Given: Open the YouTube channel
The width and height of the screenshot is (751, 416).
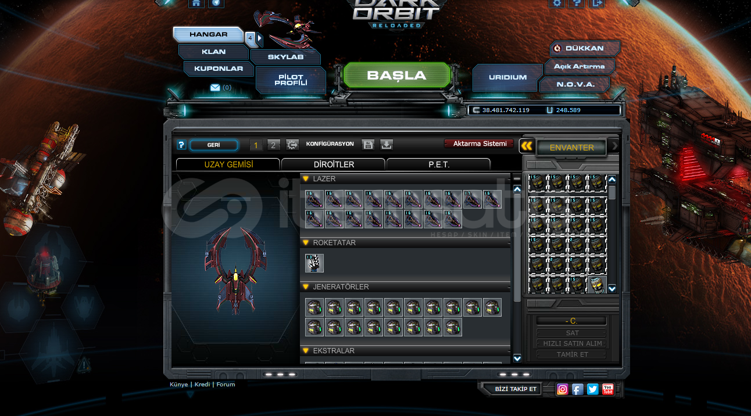Looking at the screenshot, I should click(607, 389).
